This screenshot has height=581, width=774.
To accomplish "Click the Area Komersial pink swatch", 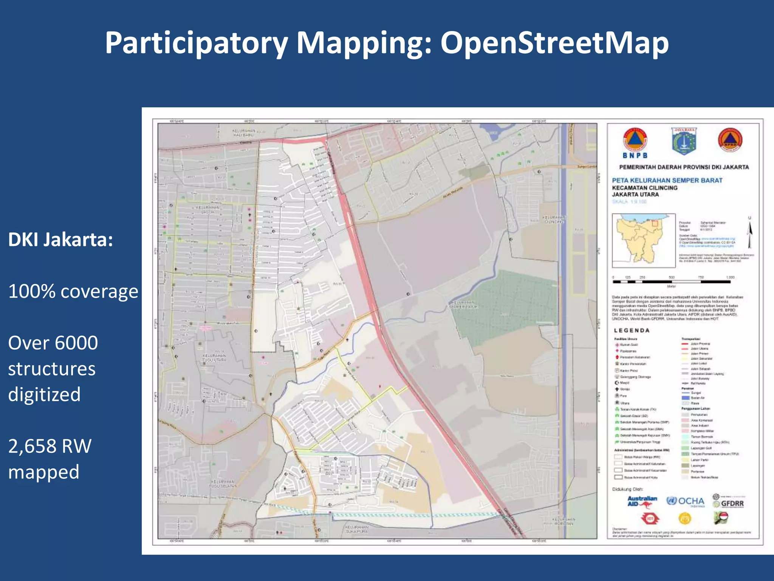I will [x=685, y=420].
